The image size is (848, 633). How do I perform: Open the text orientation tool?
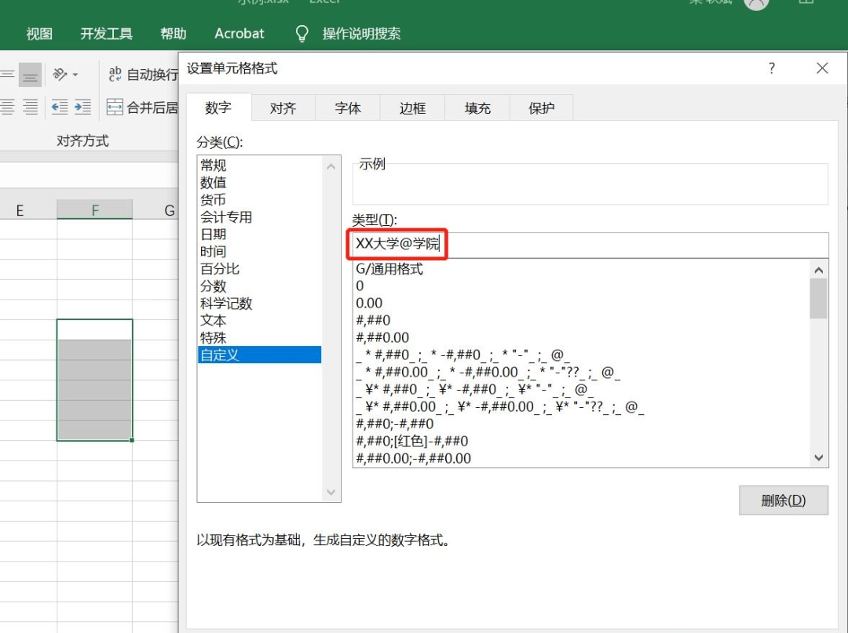pos(60,75)
